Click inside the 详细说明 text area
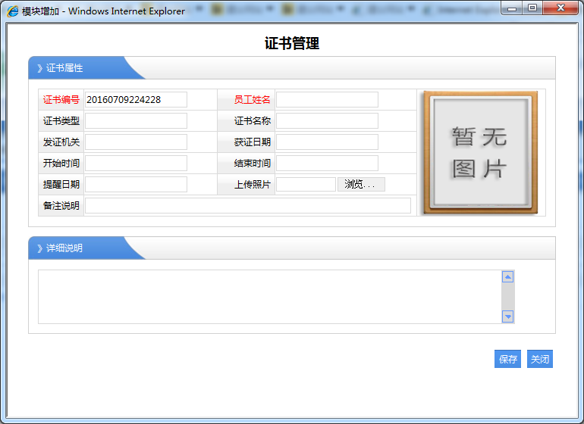Image resolution: width=584 pixels, height=424 pixels. click(269, 297)
